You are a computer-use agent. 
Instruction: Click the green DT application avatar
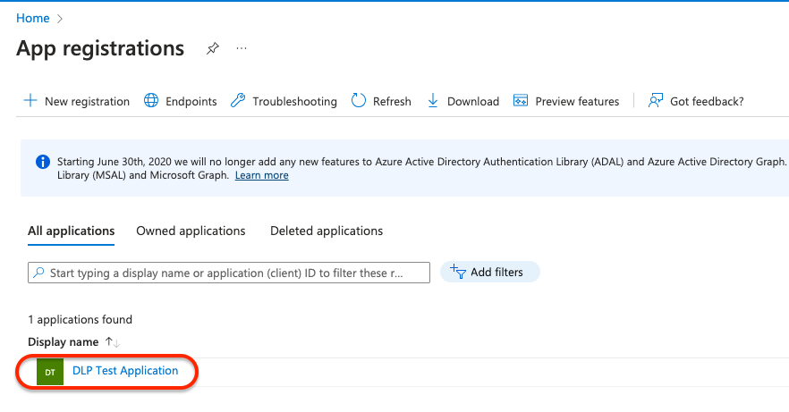tap(50, 372)
